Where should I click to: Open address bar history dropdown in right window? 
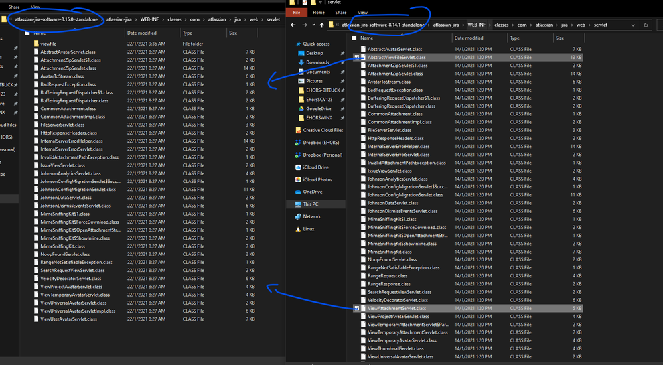[633, 25]
